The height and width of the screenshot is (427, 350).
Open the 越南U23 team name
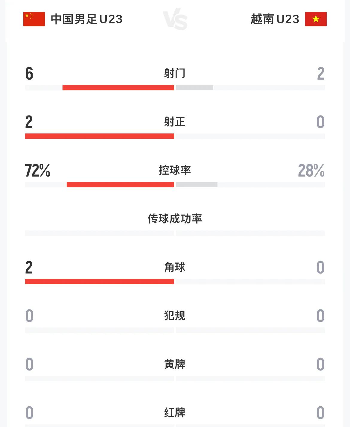(x=275, y=19)
